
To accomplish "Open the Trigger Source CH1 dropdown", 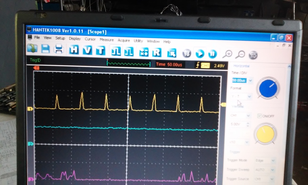I will pos(273,179).
